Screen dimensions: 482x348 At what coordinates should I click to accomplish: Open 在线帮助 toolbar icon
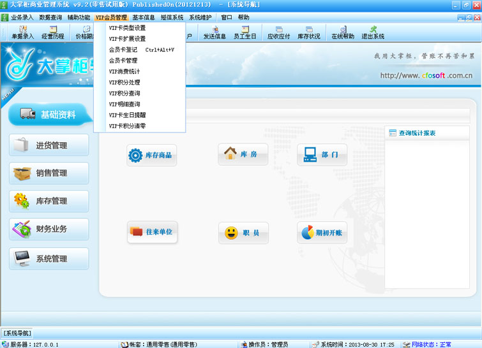pos(343,33)
